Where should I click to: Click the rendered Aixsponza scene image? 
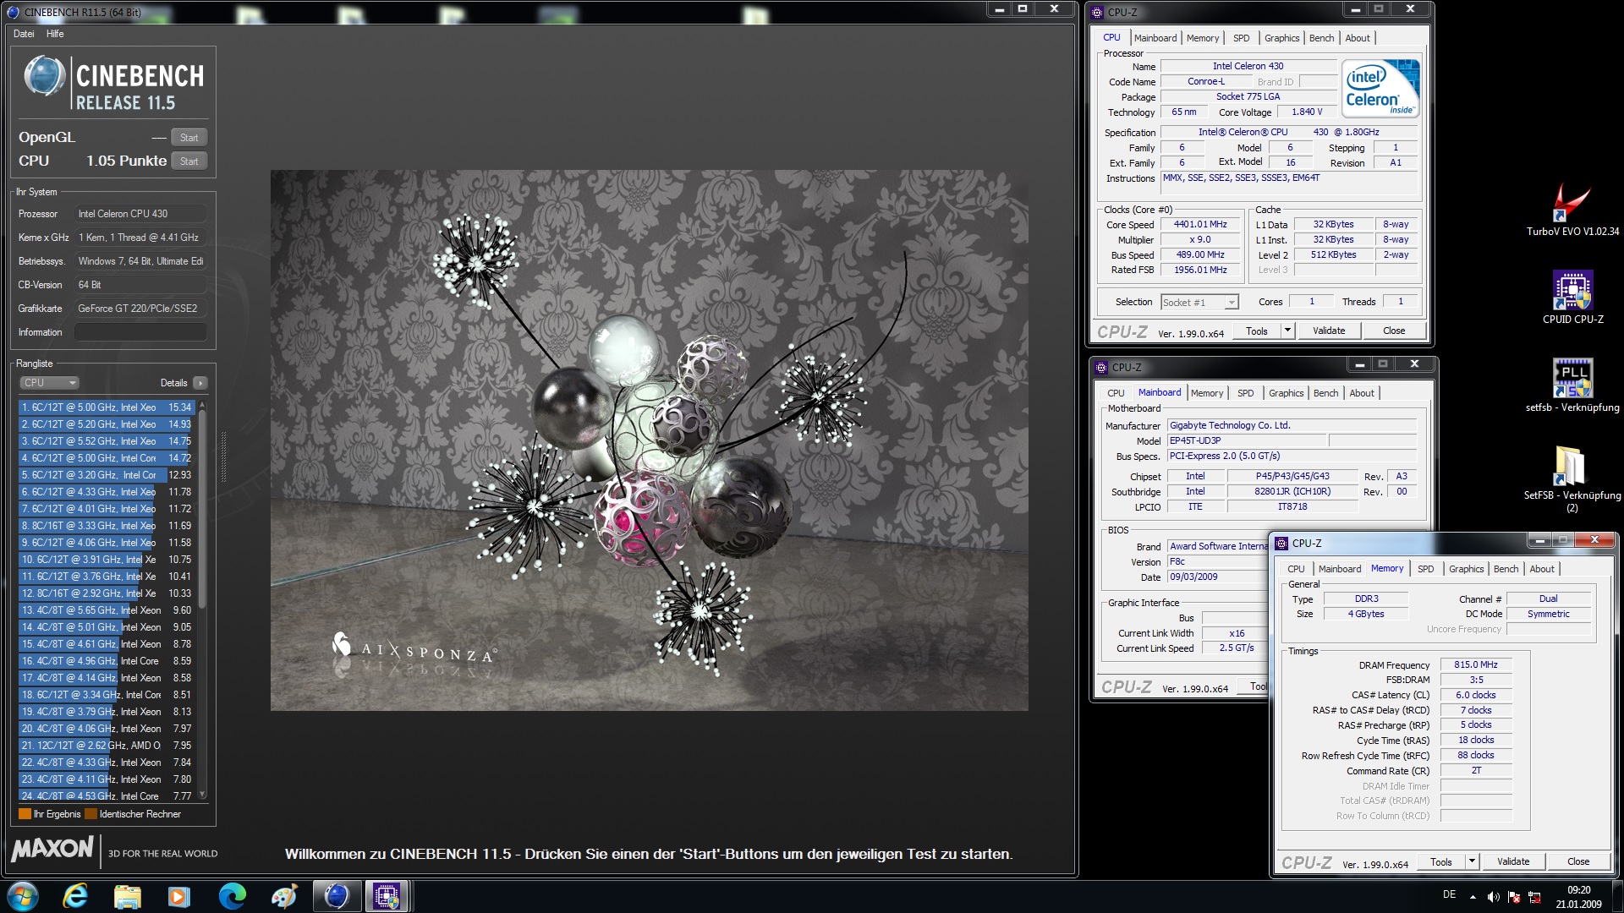point(650,440)
